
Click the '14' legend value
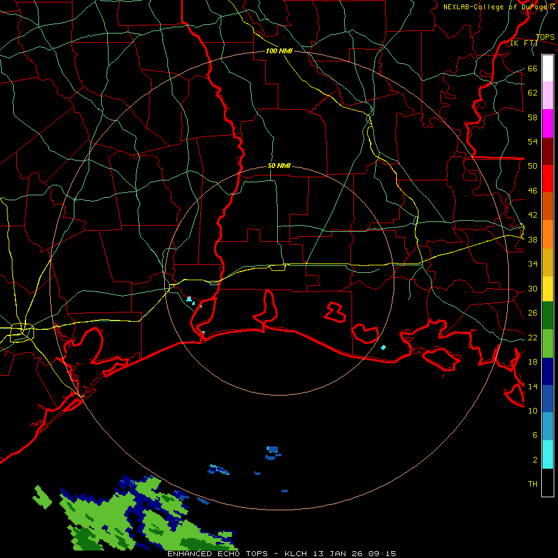click(533, 386)
